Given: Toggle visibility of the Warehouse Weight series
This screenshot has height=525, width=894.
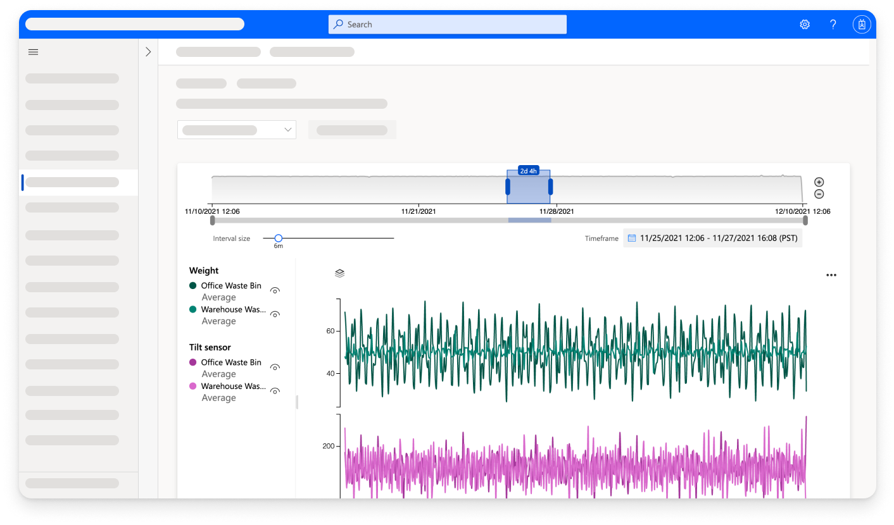Looking at the screenshot, I should click(275, 314).
